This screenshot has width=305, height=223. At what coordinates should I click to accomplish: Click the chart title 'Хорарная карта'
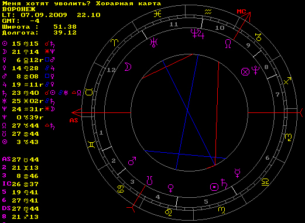tap(128, 4)
